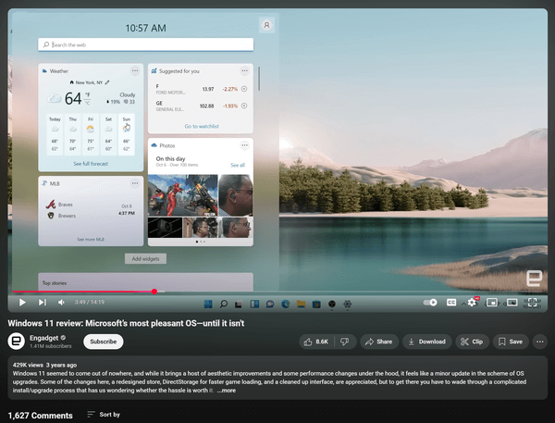Select Fri forecast tile
The image size is (555, 423).
point(91,134)
